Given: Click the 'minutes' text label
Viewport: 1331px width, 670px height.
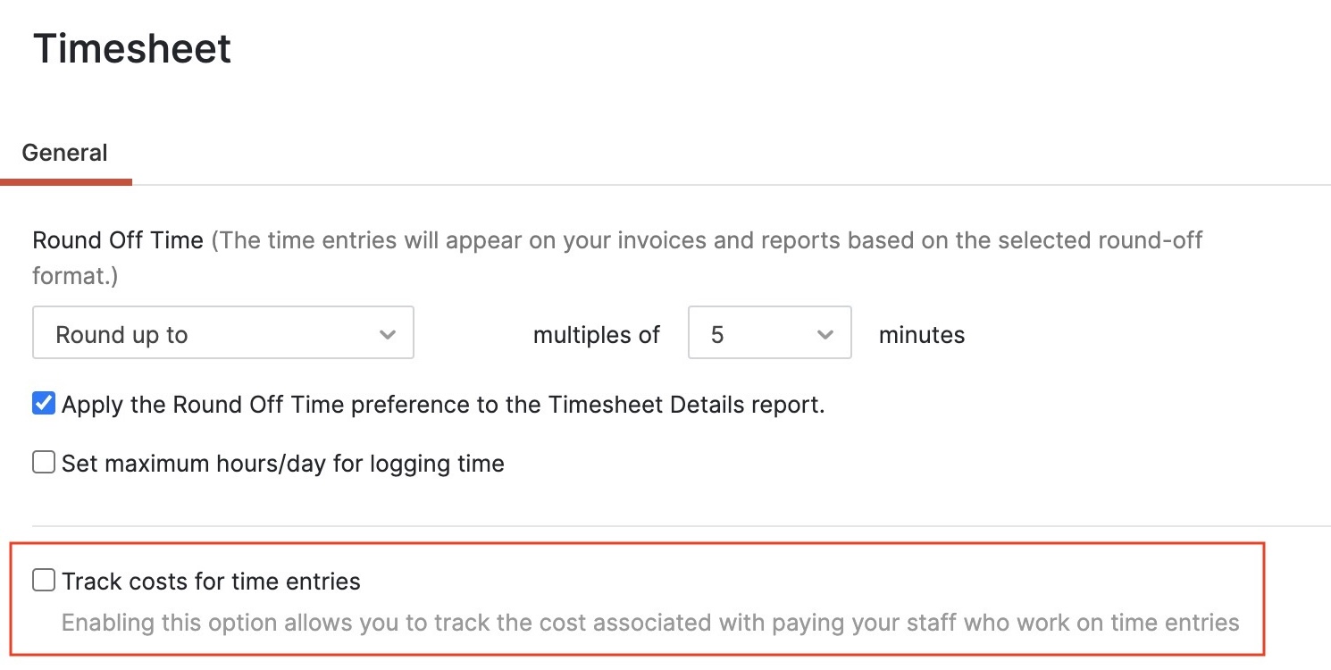Looking at the screenshot, I should click(x=921, y=334).
